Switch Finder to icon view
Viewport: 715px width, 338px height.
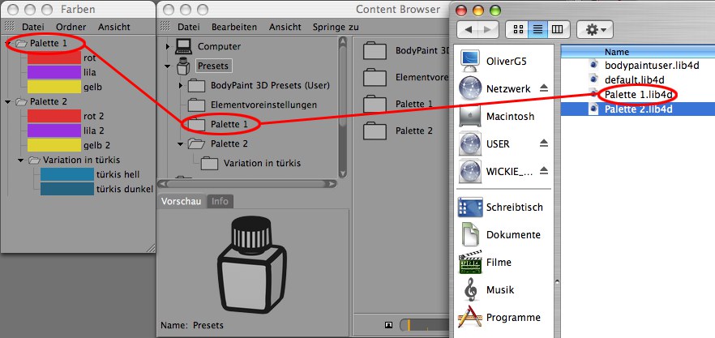click(517, 30)
